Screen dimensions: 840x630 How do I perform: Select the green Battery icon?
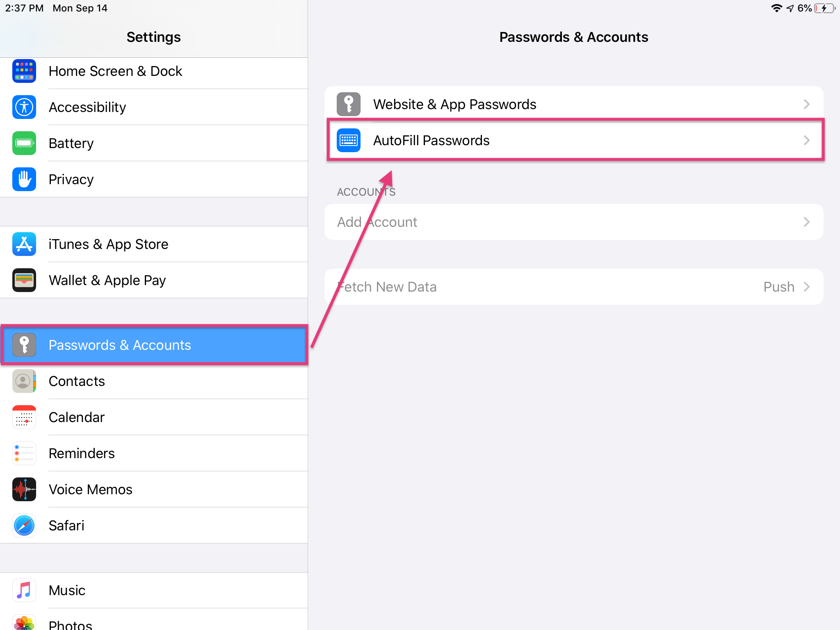[24, 143]
